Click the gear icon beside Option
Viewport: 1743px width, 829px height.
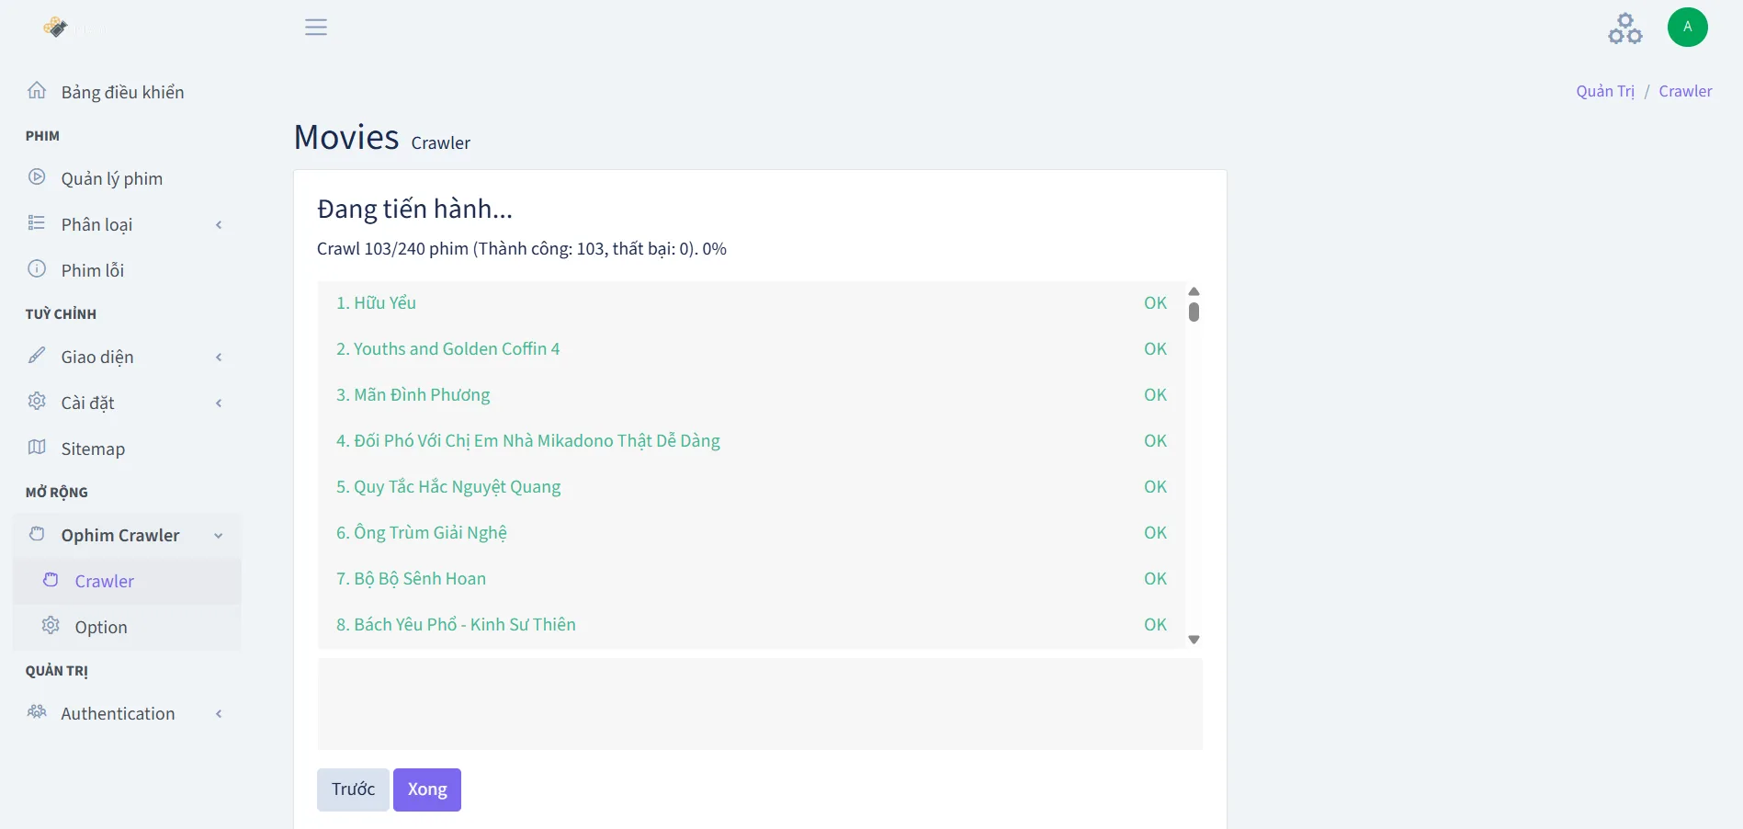pos(51,626)
